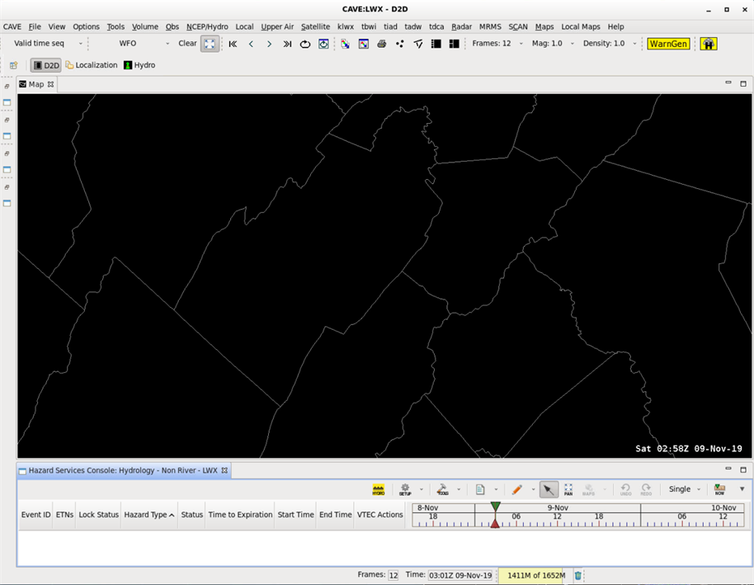This screenshot has height=585, width=754.
Task: Expand the Density: 1.0 dropdown
Action: (x=634, y=43)
